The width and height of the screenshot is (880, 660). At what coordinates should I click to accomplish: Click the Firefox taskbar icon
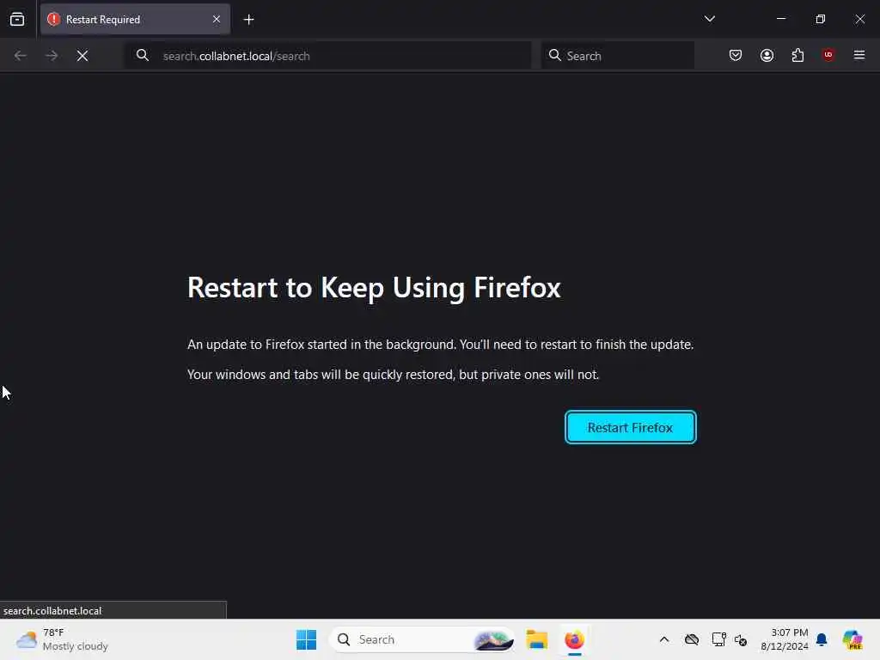click(574, 639)
